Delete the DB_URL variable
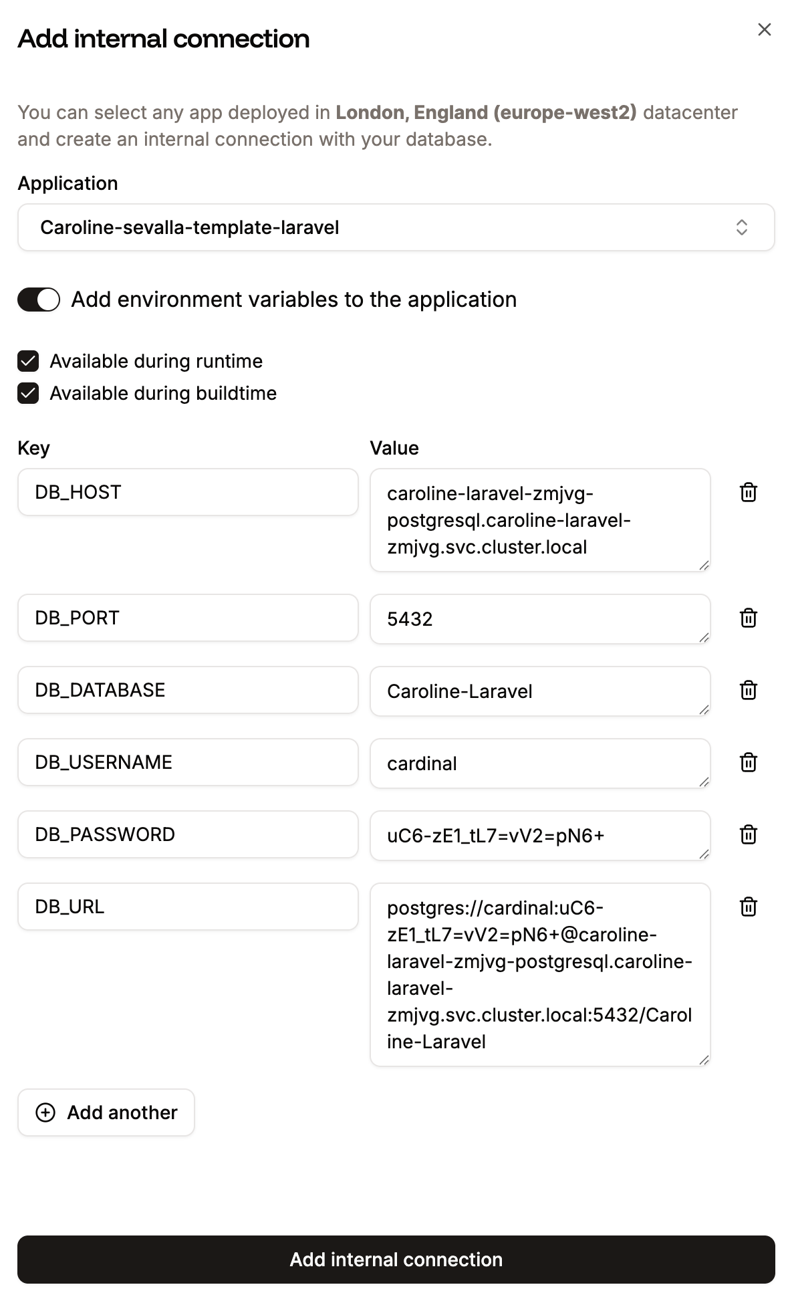 pyautogui.click(x=749, y=907)
